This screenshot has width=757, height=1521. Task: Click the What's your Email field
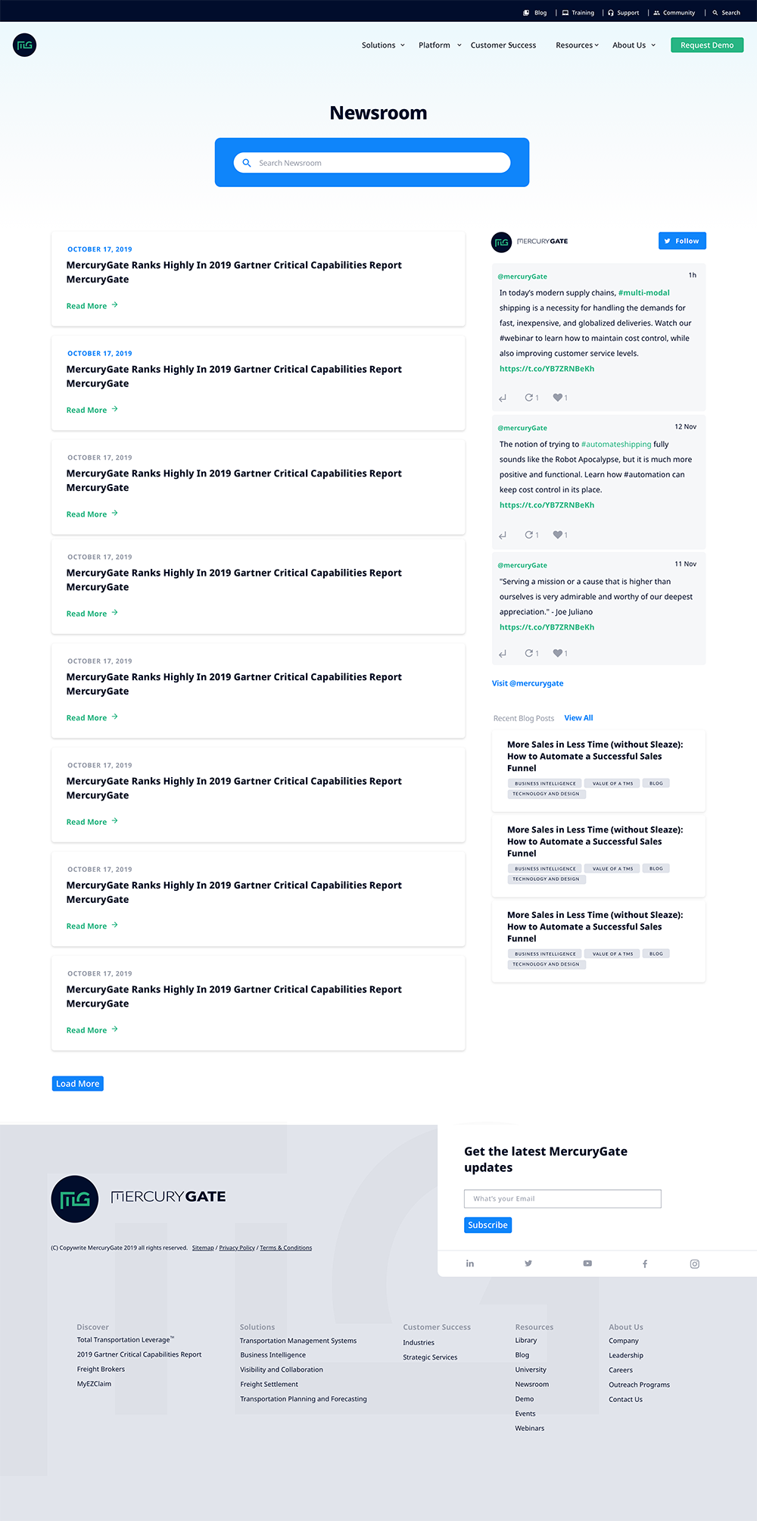pos(562,1199)
